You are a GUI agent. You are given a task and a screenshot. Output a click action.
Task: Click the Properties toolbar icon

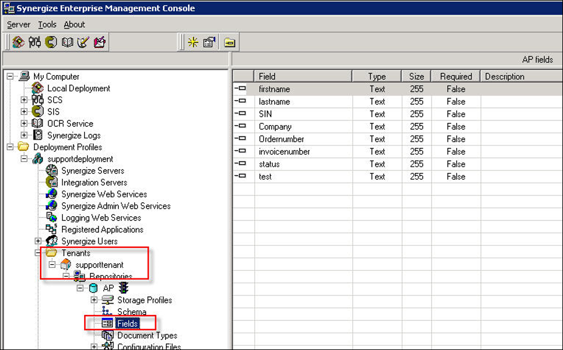tap(210, 42)
